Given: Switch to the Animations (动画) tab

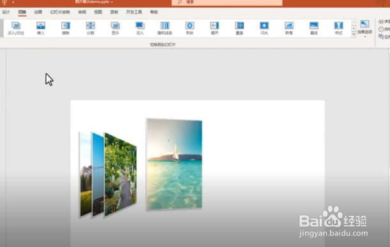Looking at the screenshot, I should 38,12.
